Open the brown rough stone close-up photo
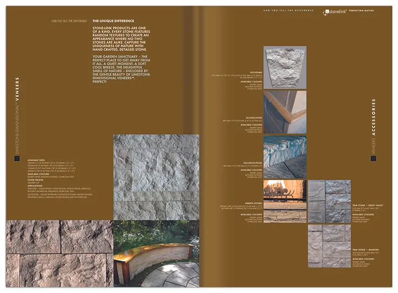The image size is (398, 293). (60, 253)
